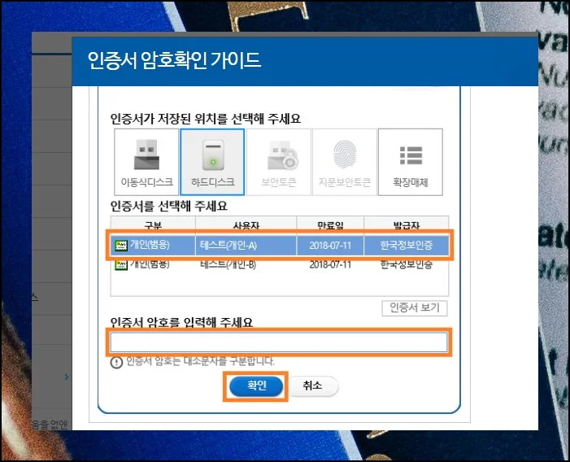
Task: Open the 인증서 보기 view certificate button
Action: [415, 308]
